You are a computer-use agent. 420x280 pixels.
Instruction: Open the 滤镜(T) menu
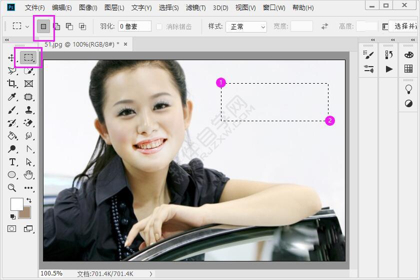[x=196, y=8]
